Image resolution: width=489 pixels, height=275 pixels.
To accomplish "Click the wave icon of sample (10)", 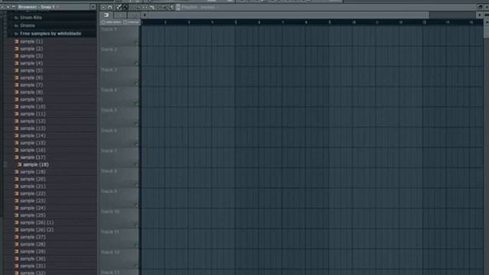I will (17, 107).
